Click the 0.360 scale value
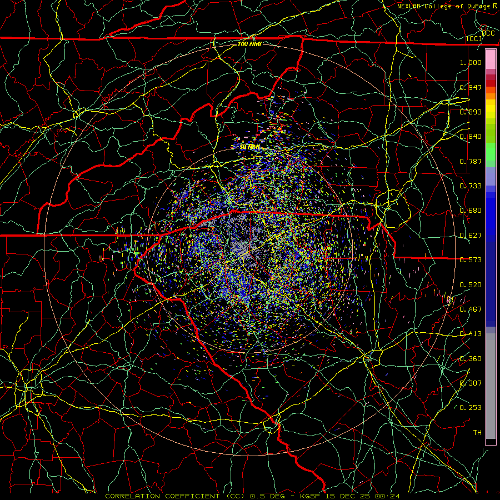Screen dimensions: 500x500 471,359
